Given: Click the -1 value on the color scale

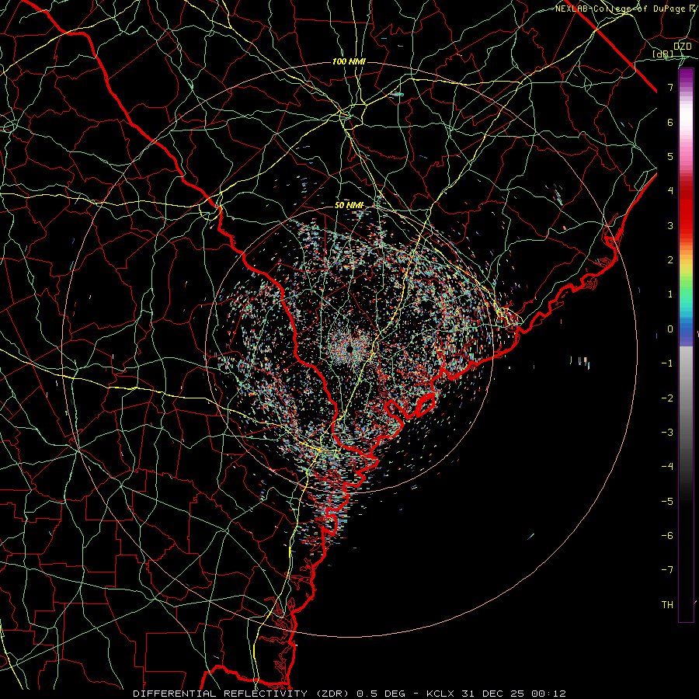Looking at the screenshot, I should pyautogui.click(x=667, y=363).
